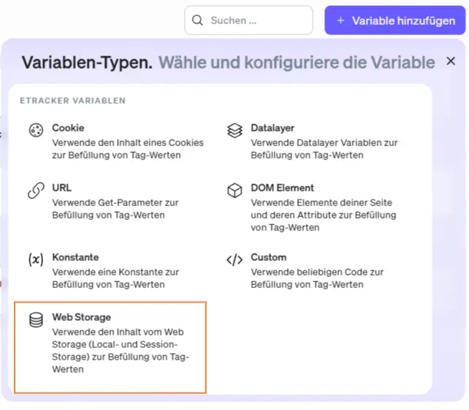This screenshot has width=469, height=410.
Task: Click the Custom code brackets icon
Action: [234, 259]
